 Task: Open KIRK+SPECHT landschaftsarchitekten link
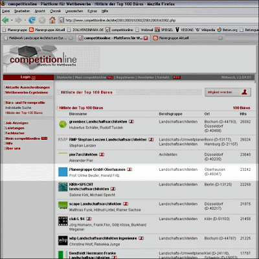pos(89,186)
